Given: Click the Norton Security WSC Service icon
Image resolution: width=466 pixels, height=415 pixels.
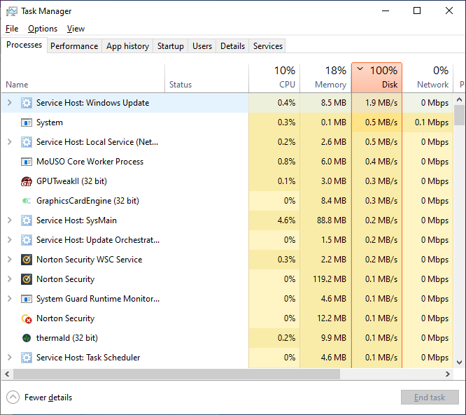Looking at the screenshot, I should pyautogui.click(x=27, y=260).
